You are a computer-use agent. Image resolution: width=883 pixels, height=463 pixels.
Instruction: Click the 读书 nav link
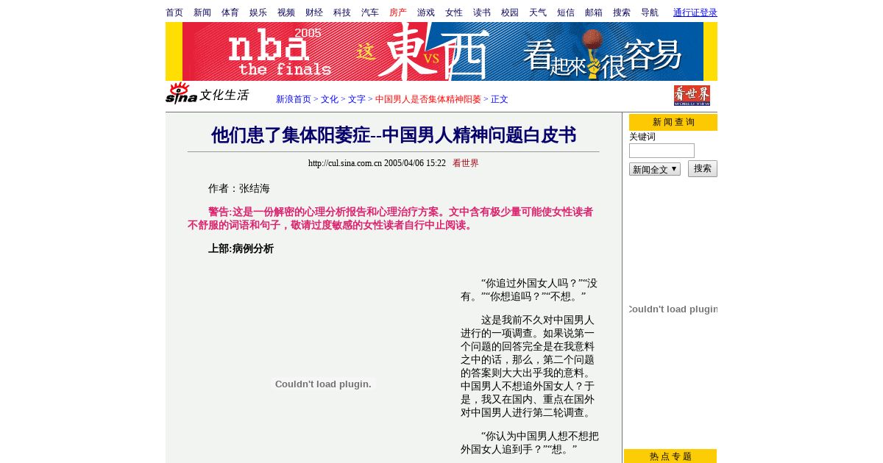[482, 12]
